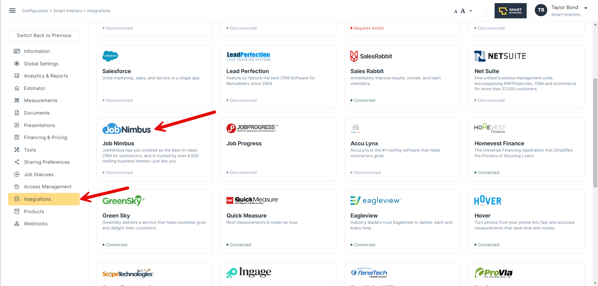Select the smaller font size A

click(456, 12)
